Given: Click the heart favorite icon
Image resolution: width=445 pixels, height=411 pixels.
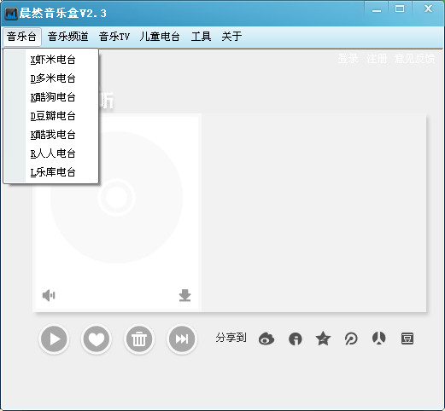Looking at the screenshot, I should pos(97,339).
